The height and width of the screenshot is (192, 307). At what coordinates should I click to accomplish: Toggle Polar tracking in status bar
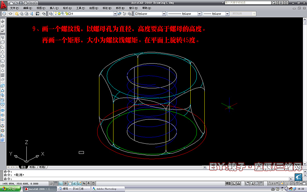click(x=65, y=183)
